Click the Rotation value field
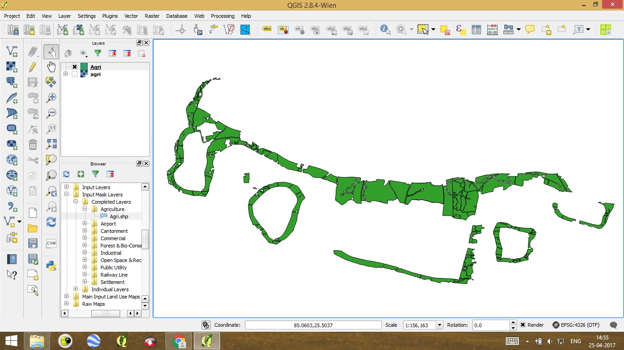Viewport: 624px width, 350px height. click(491, 325)
